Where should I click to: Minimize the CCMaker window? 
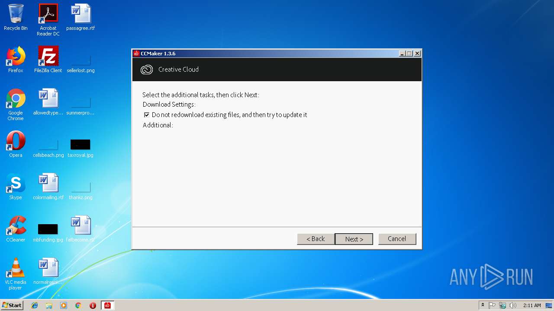click(402, 54)
